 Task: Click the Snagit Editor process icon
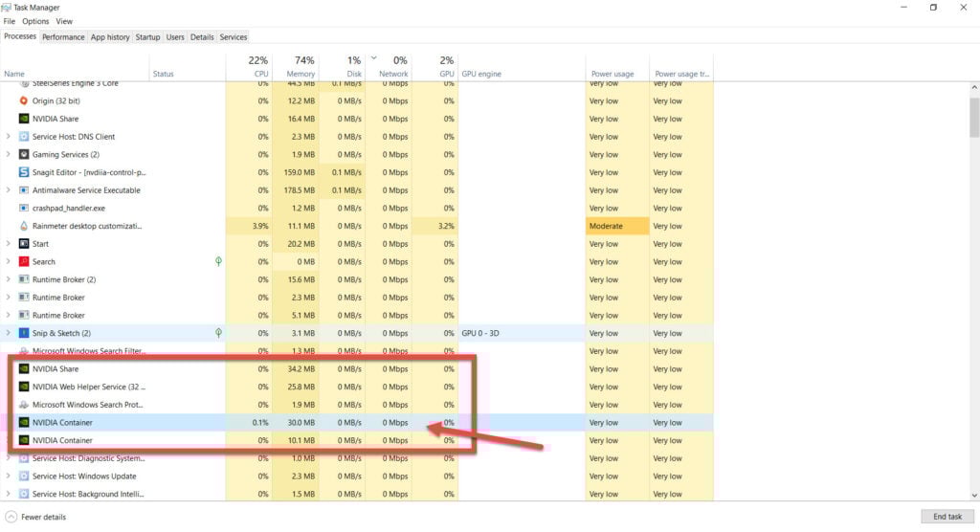[24, 172]
